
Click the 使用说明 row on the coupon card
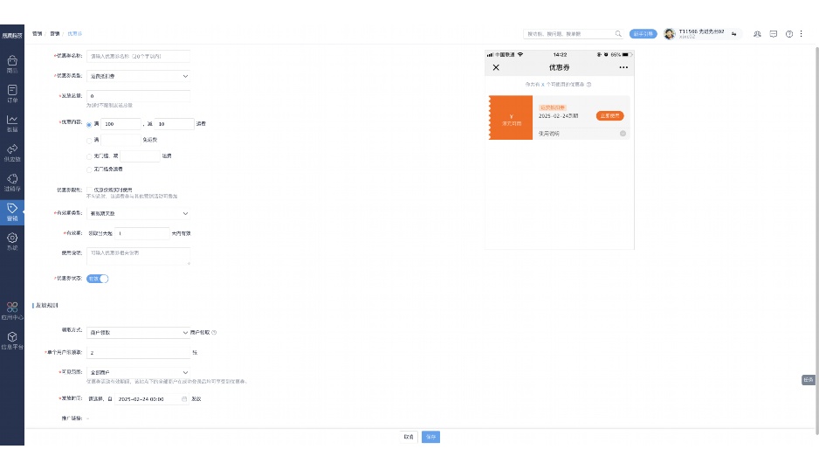pyautogui.click(x=582, y=134)
